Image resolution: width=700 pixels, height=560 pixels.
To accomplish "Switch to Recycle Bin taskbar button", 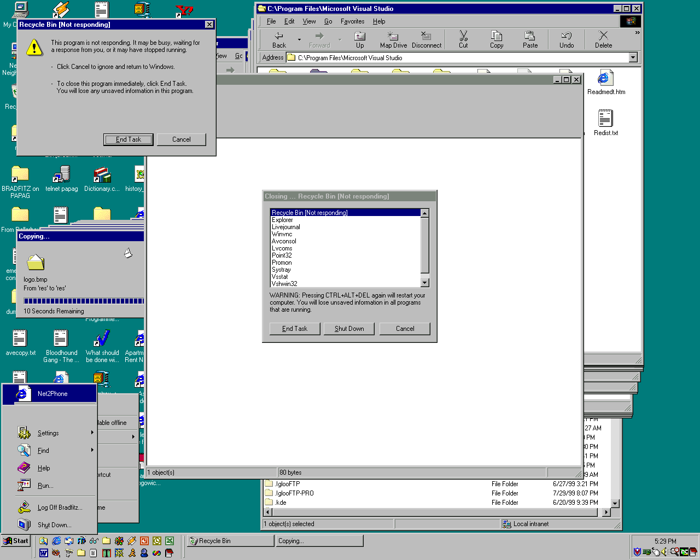I will 230,541.
